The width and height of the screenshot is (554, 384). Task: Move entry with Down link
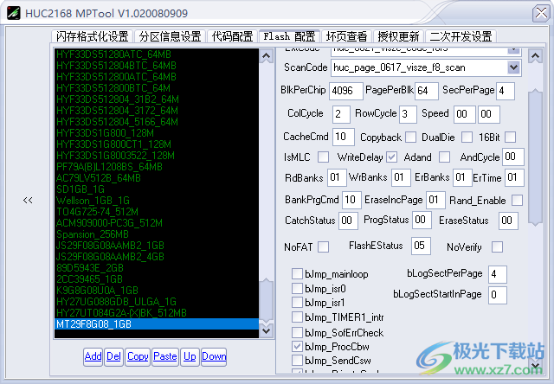tap(214, 356)
